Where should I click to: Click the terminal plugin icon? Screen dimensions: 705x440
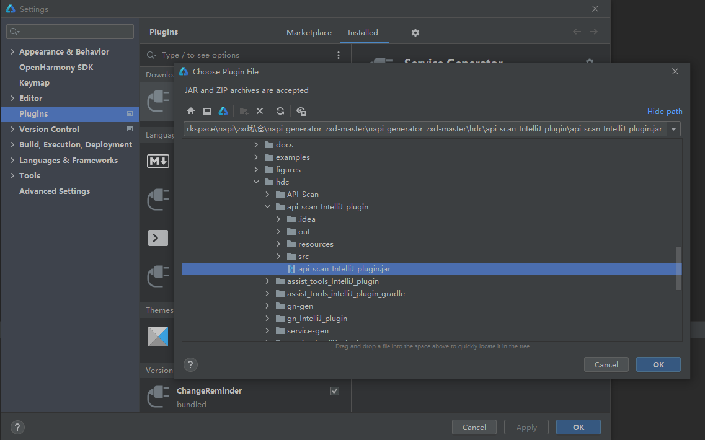(158, 238)
